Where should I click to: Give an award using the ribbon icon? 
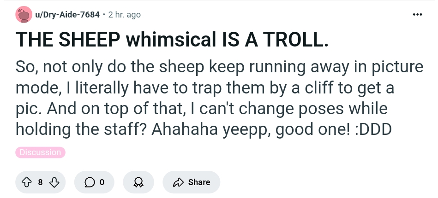pyautogui.click(x=138, y=182)
